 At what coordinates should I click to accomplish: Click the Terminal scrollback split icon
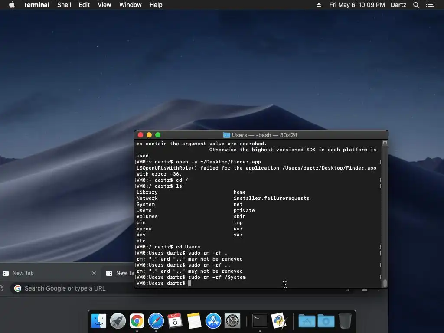coord(385,143)
